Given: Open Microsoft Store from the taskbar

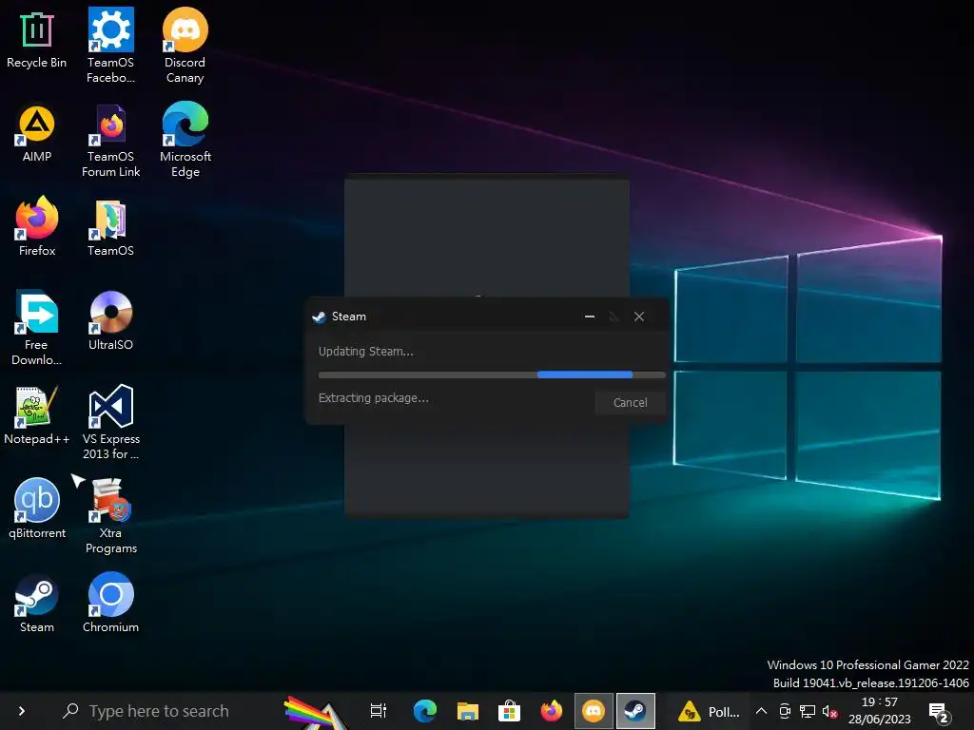Looking at the screenshot, I should [509, 711].
